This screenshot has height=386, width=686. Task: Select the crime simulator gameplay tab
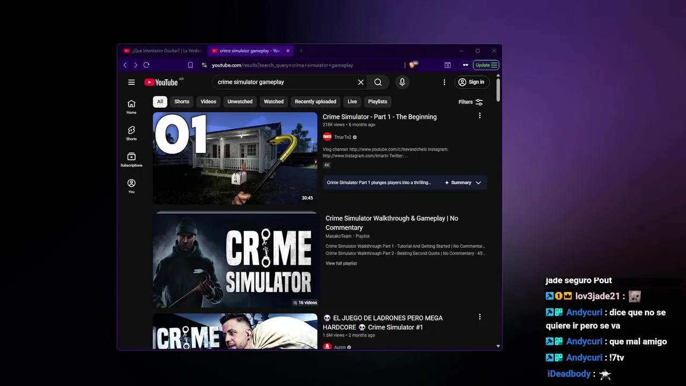click(x=250, y=51)
